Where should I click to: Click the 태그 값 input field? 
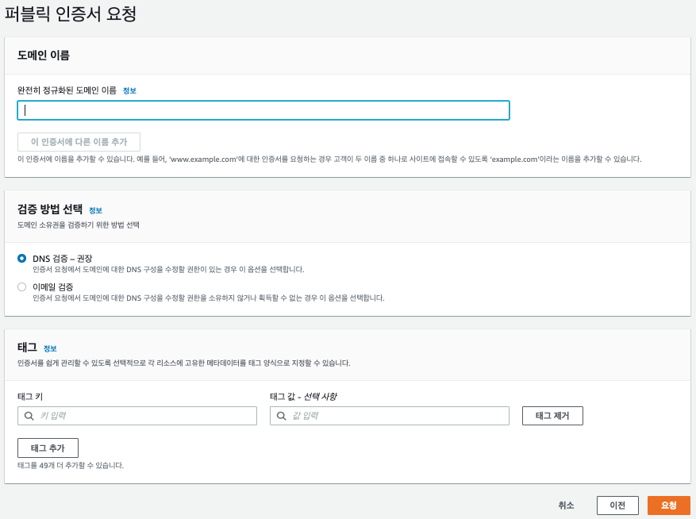point(390,416)
